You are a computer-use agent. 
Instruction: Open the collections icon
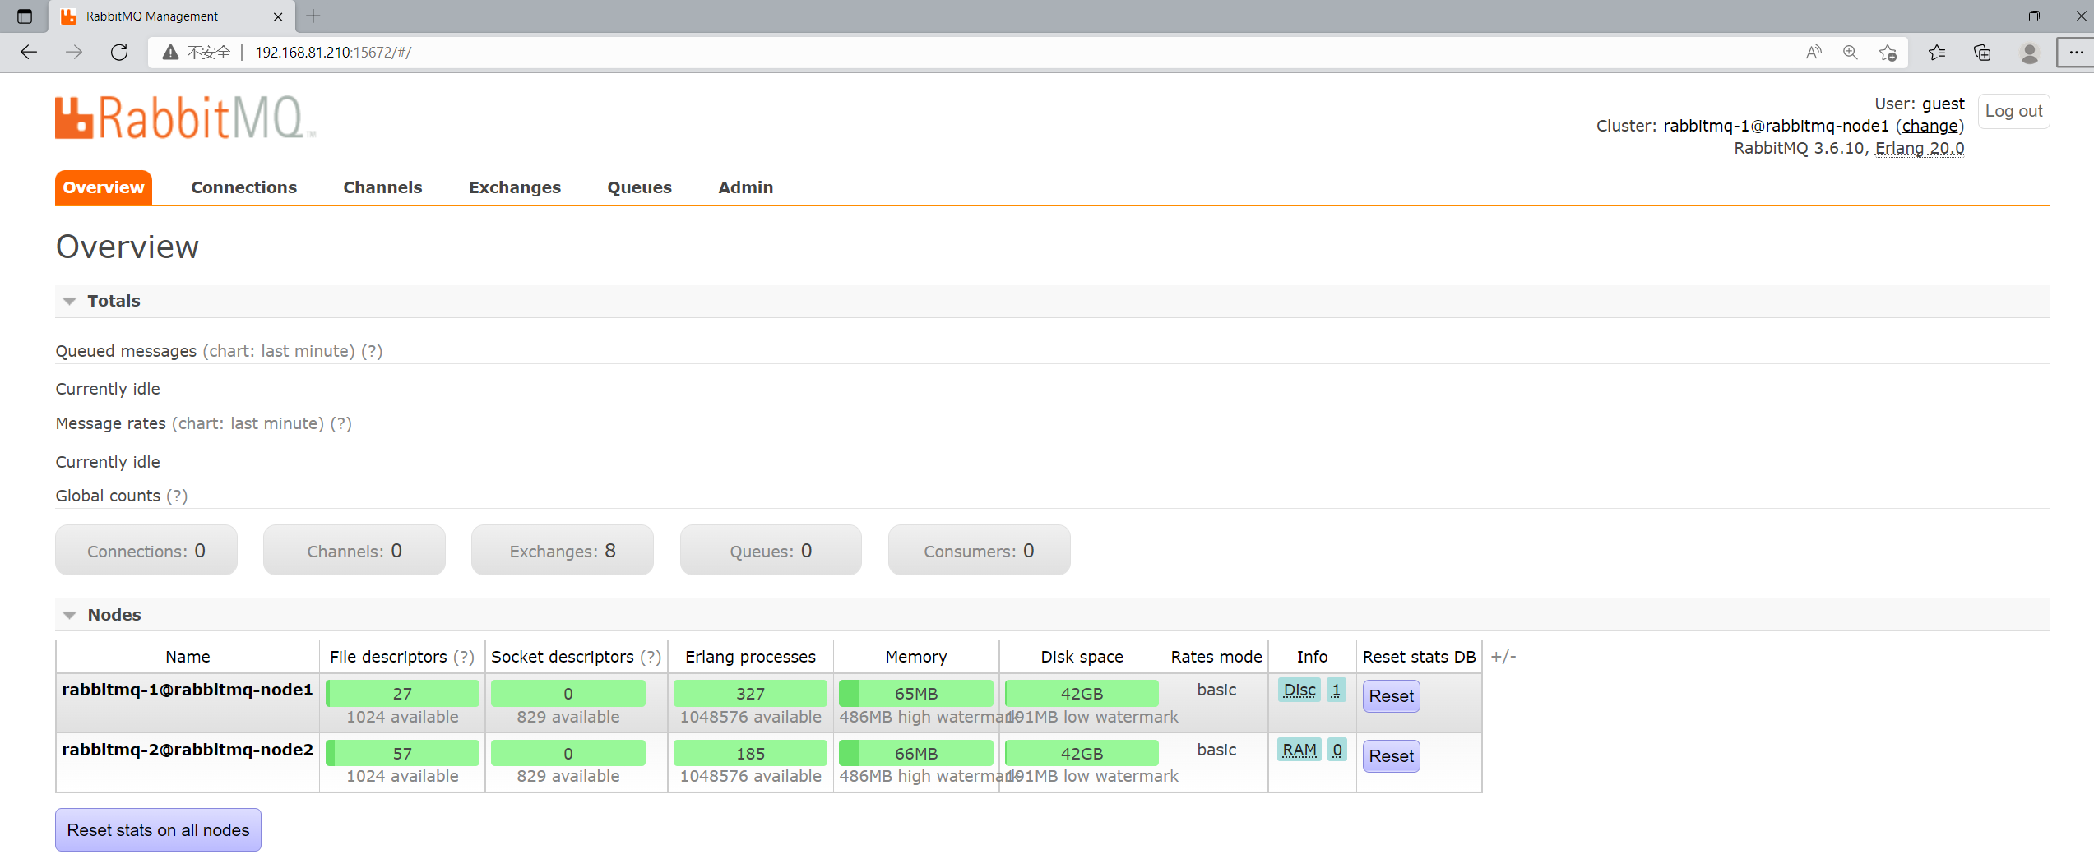tap(1982, 53)
